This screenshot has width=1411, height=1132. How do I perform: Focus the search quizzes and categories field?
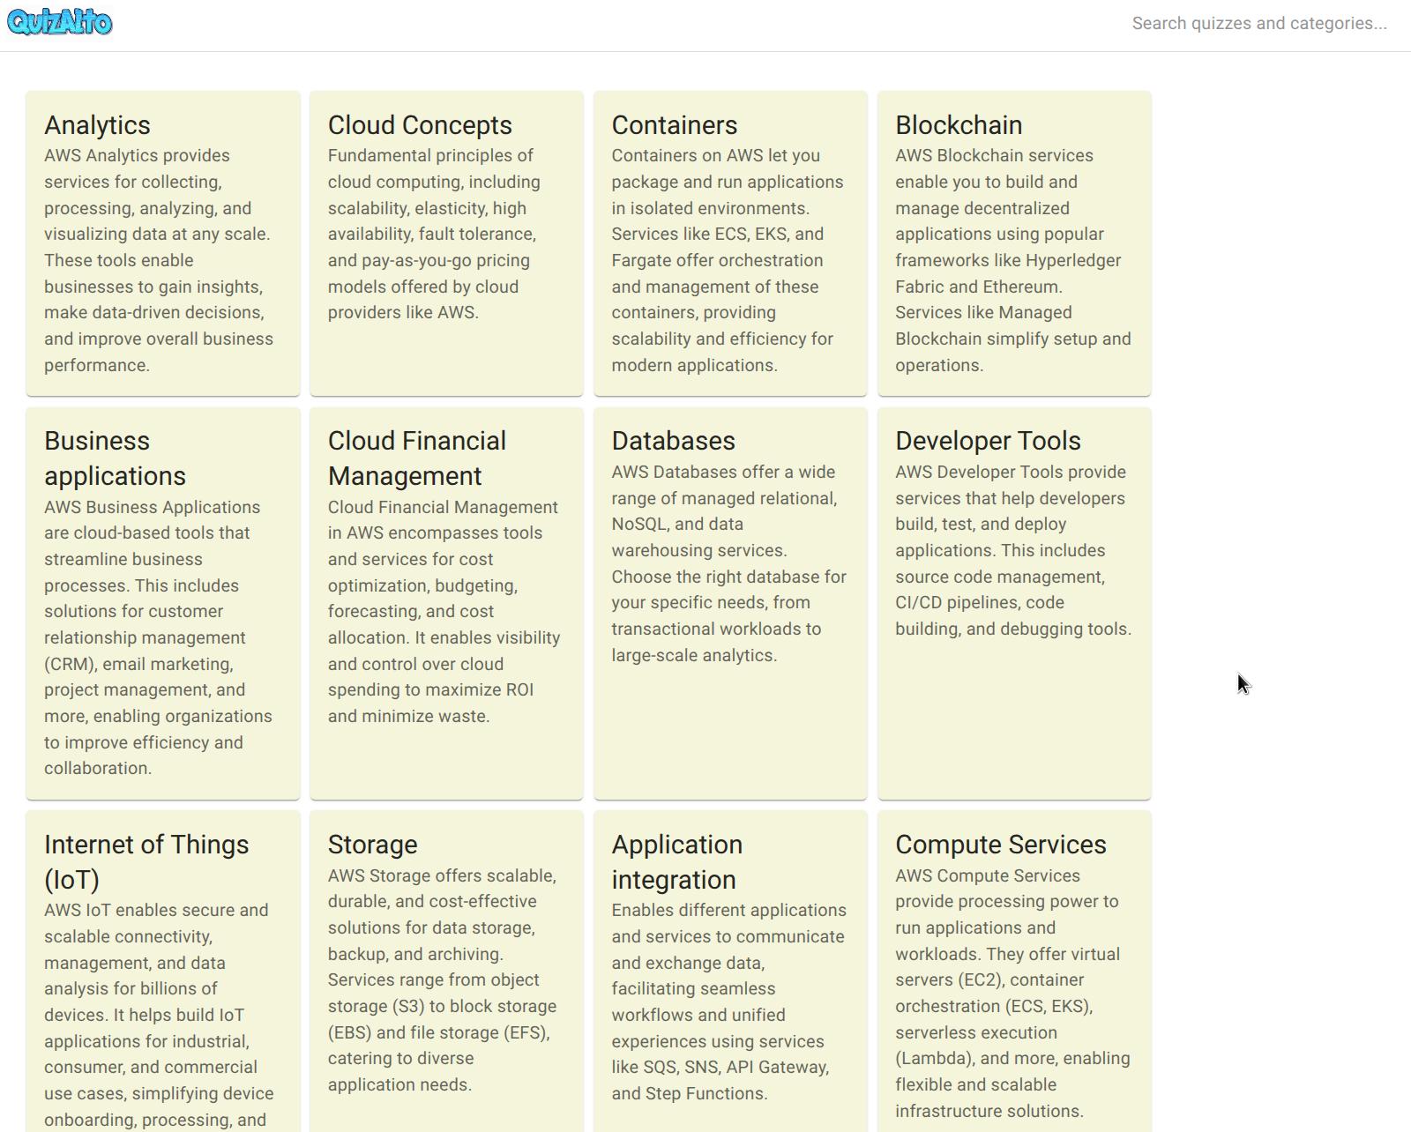(1259, 24)
